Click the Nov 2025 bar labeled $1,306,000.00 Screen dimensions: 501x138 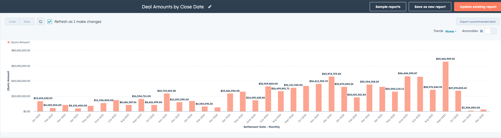(471, 111)
